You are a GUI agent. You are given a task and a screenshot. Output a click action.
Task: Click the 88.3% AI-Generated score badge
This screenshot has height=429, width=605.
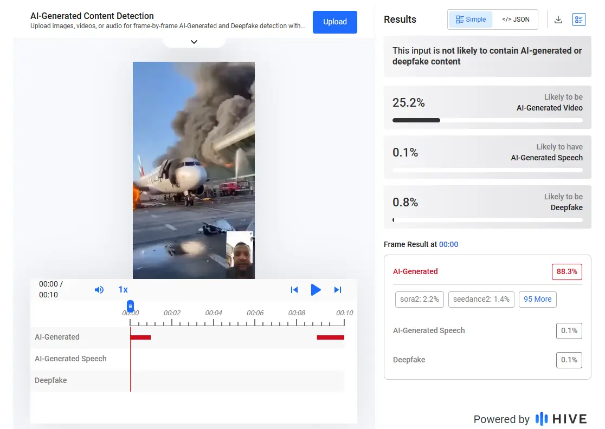click(567, 271)
